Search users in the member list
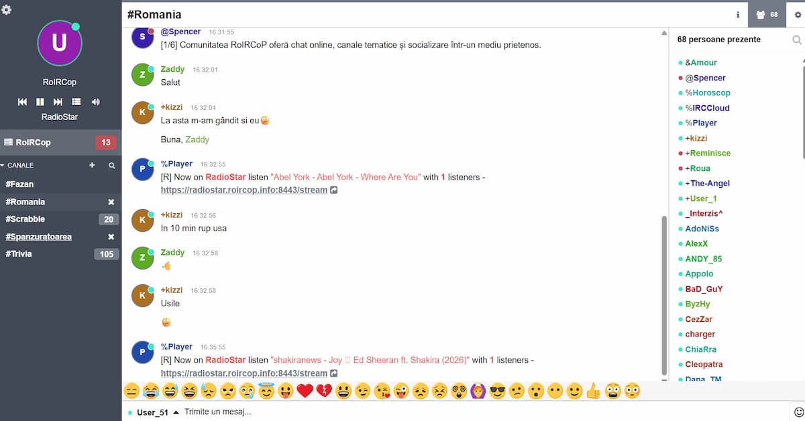Image resolution: width=805 pixels, height=421 pixels. coord(796,40)
